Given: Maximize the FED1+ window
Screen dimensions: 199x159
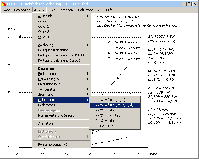Looking at the screenshot, I should [x=189, y=4].
